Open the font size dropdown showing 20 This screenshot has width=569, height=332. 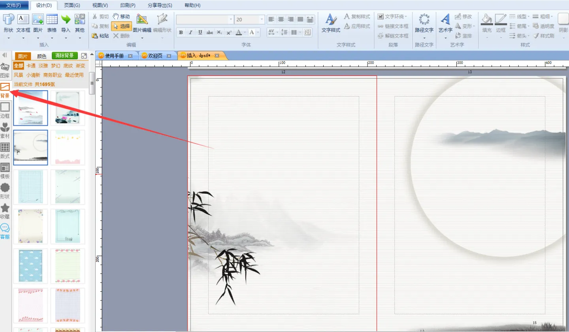coord(262,19)
